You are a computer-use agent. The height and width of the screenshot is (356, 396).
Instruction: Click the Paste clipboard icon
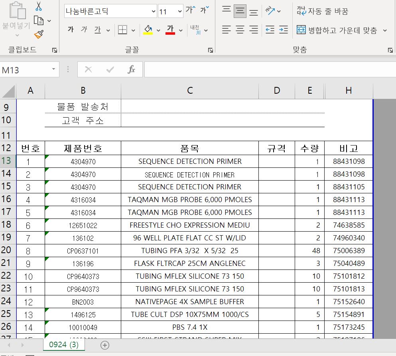coord(17,10)
